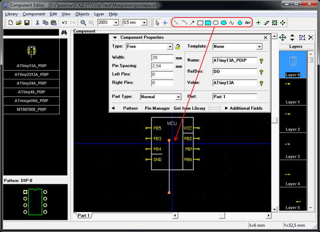Select the Arc drawing tool
The height and width of the screenshot is (232, 320).
tap(184, 23)
